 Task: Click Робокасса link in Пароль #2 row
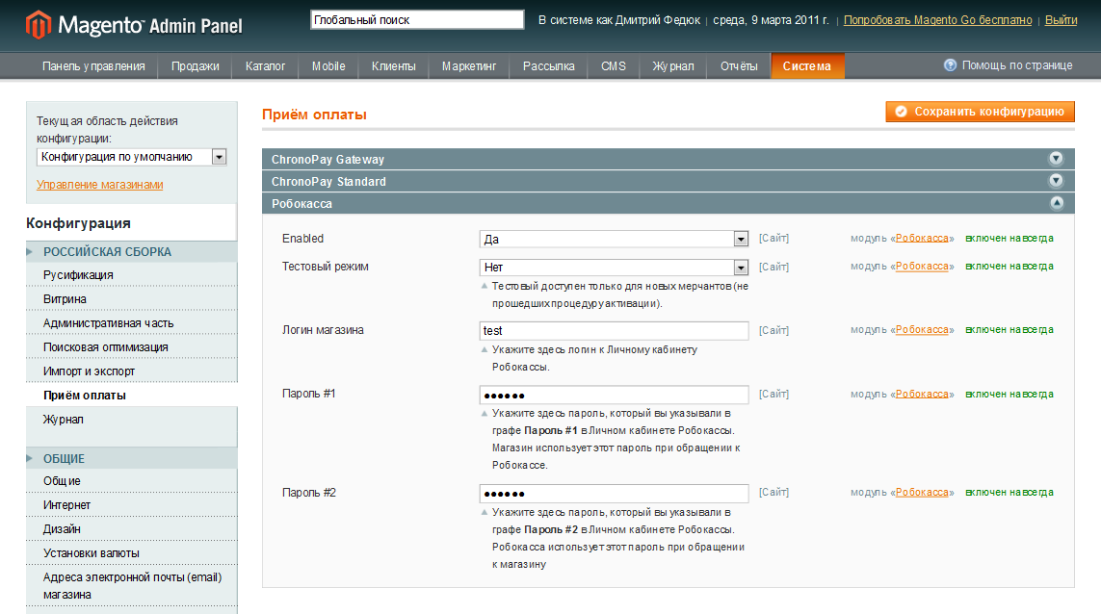click(922, 492)
